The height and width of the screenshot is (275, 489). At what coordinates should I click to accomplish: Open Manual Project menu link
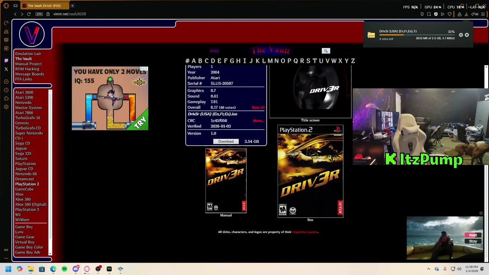pos(28,64)
